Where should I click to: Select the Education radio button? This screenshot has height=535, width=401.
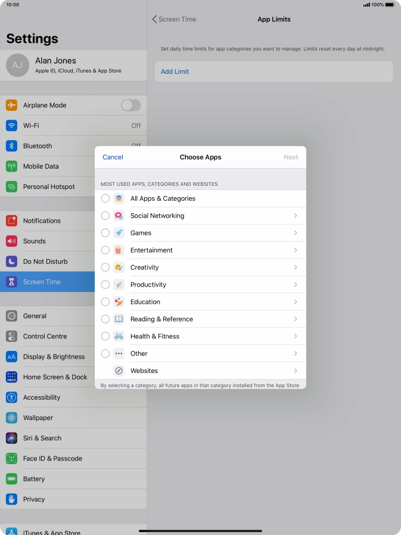(x=105, y=301)
